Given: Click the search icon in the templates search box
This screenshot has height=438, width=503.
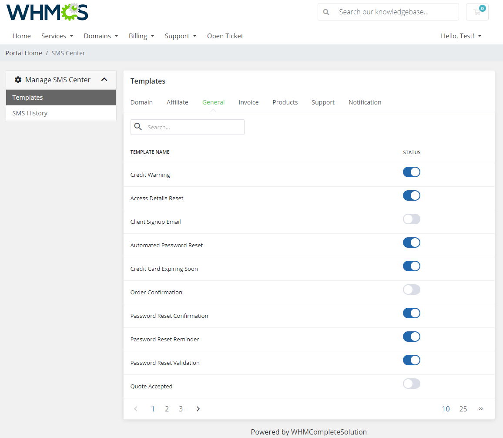Looking at the screenshot, I should [x=138, y=127].
